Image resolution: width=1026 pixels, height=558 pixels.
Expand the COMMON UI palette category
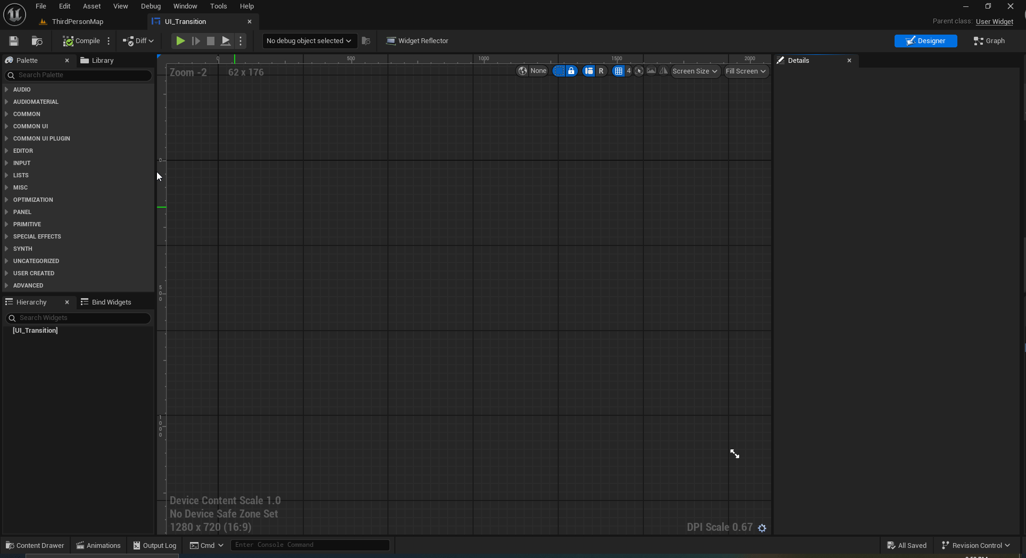point(30,126)
